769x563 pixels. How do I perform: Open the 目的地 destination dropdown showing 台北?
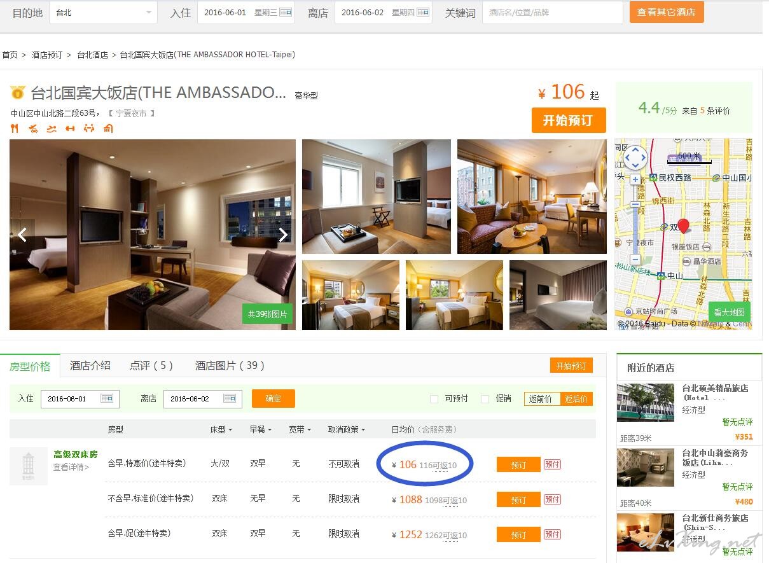[103, 13]
